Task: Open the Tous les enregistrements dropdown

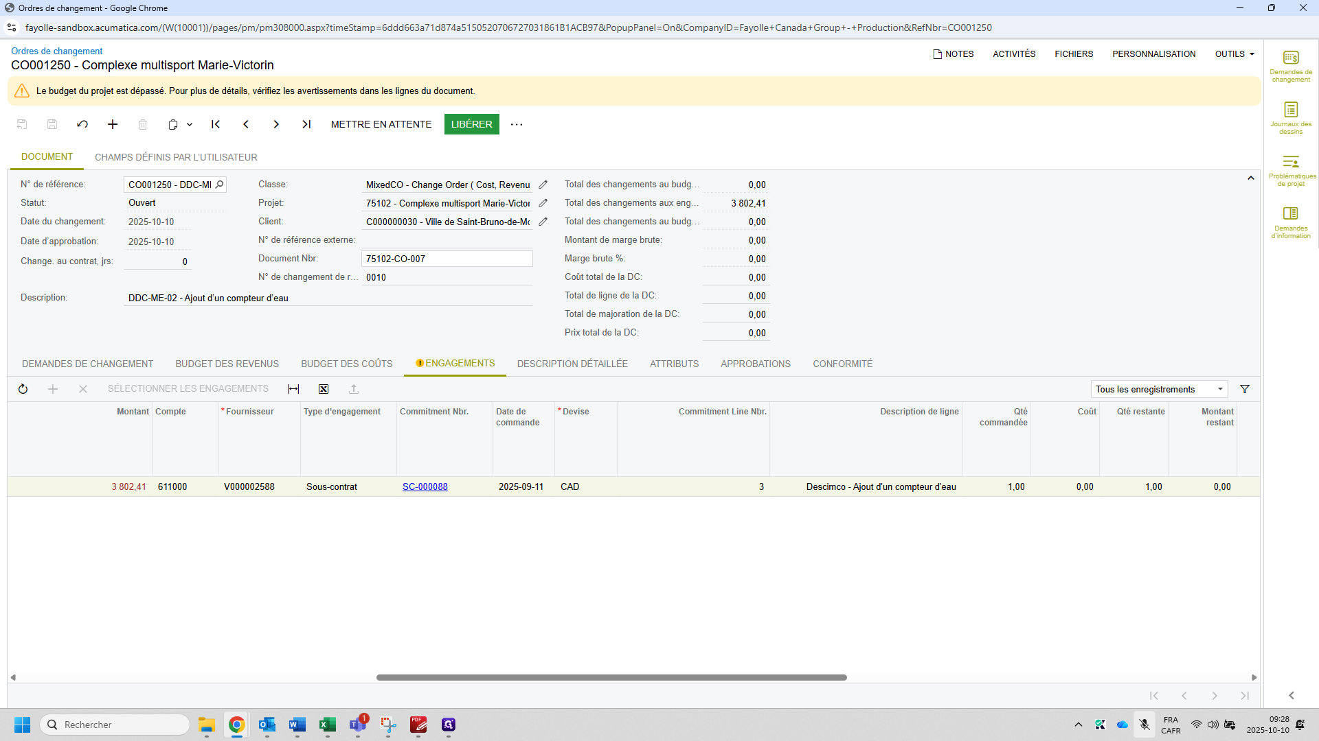Action: [x=1158, y=389]
